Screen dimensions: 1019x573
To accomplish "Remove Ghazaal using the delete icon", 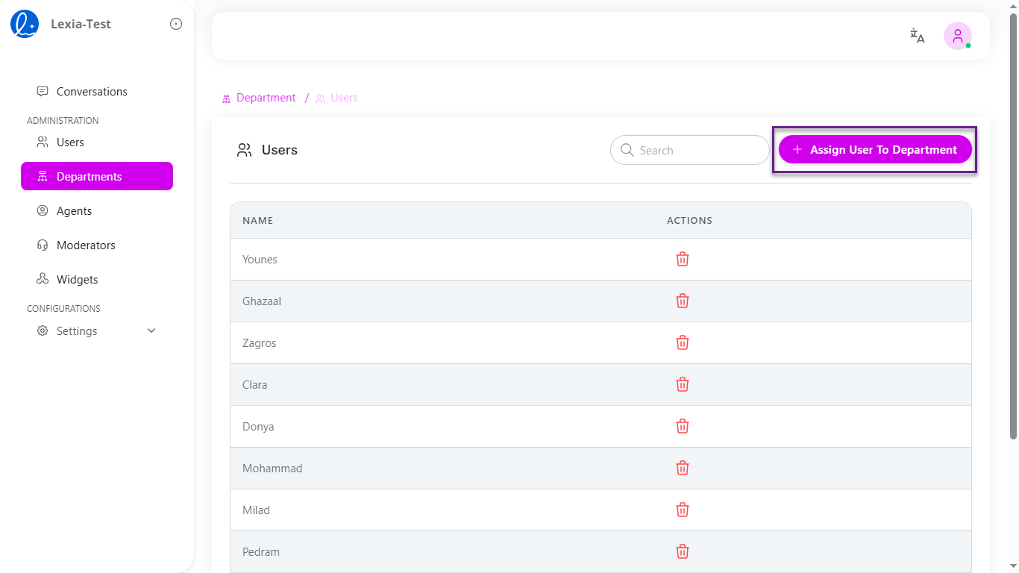I will pyautogui.click(x=682, y=301).
